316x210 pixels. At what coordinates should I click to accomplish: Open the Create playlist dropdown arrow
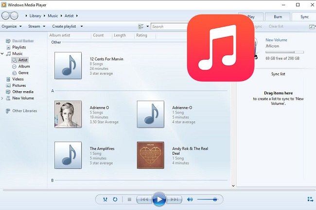pos(82,26)
